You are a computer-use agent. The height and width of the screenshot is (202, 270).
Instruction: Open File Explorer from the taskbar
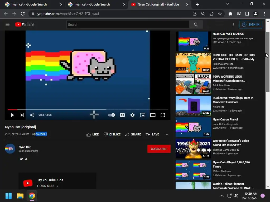tap(20, 196)
